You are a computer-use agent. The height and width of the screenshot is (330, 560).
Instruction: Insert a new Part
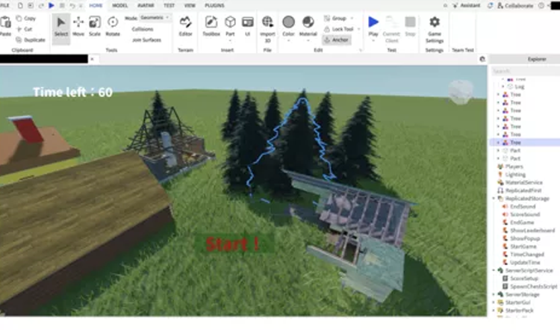(x=231, y=25)
